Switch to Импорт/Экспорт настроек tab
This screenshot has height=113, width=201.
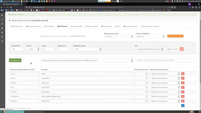(x=150, y=26)
